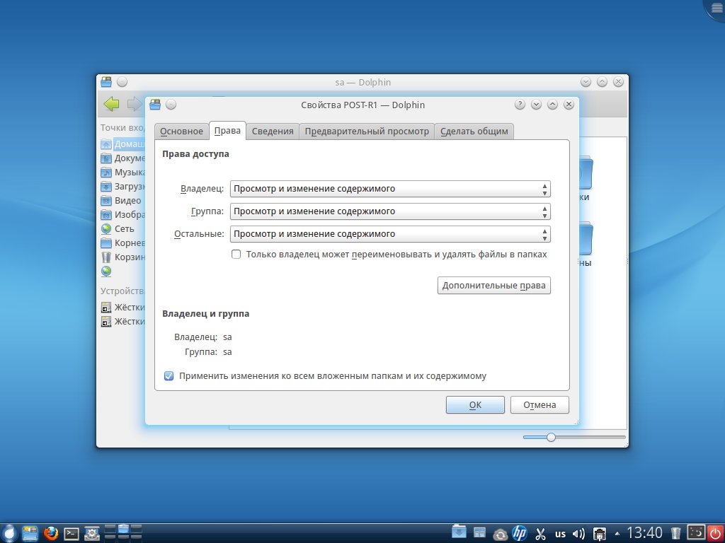The width and height of the screenshot is (725, 543).
Task: Open the Музыка folder icon in the sidebar
Action: click(106, 173)
